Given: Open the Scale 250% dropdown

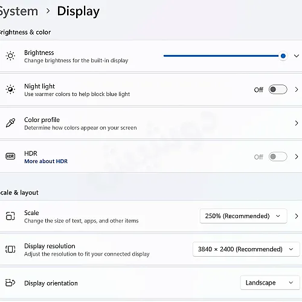Looking at the screenshot, I should [243, 216].
